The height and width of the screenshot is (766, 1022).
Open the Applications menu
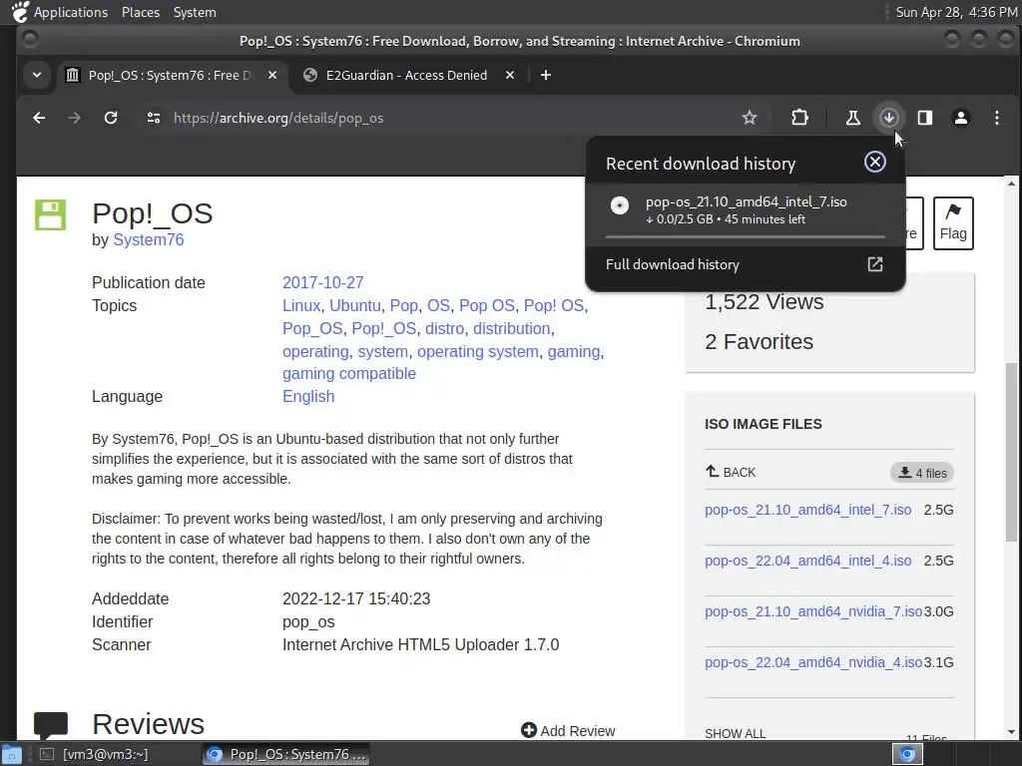[71, 12]
